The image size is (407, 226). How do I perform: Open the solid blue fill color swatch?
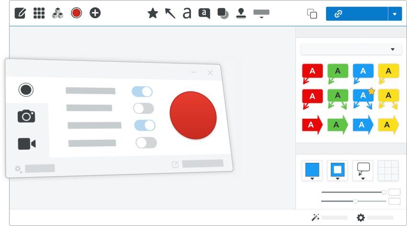click(x=312, y=170)
